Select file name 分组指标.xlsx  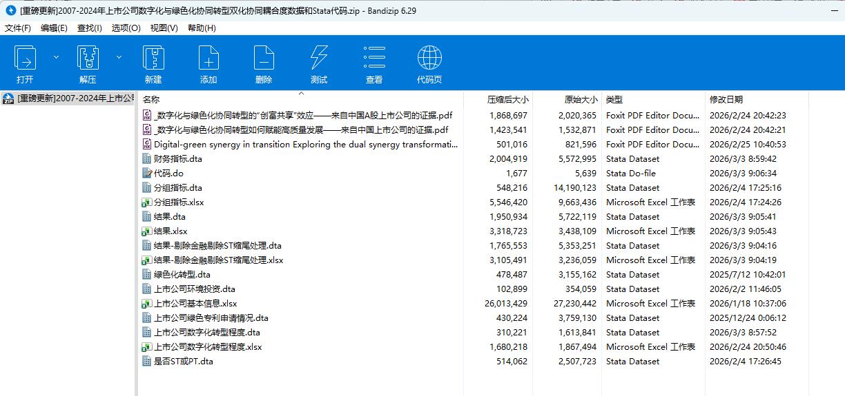pyautogui.click(x=179, y=202)
